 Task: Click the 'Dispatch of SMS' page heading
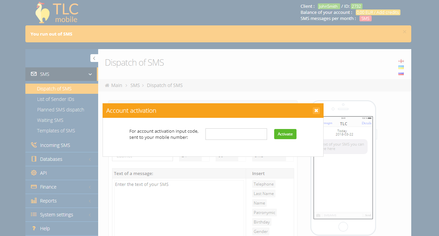(x=134, y=63)
